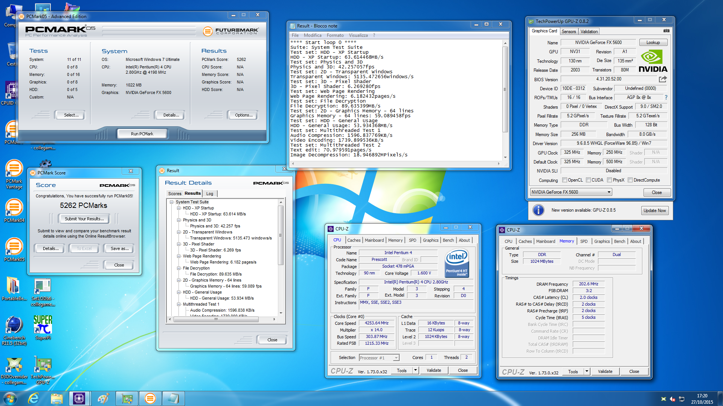Click the muted volume tray icon
This screenshot has width=723, height=406.
pyautogui.click(x=673, y=399)
